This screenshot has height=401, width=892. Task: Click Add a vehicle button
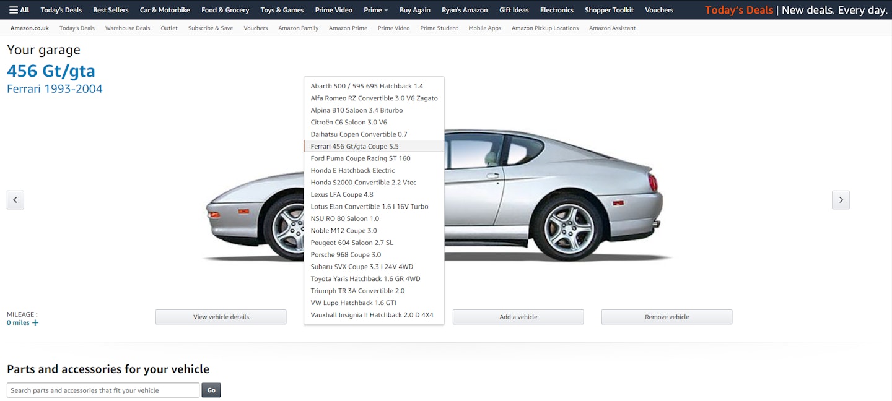tap(518, 317)
